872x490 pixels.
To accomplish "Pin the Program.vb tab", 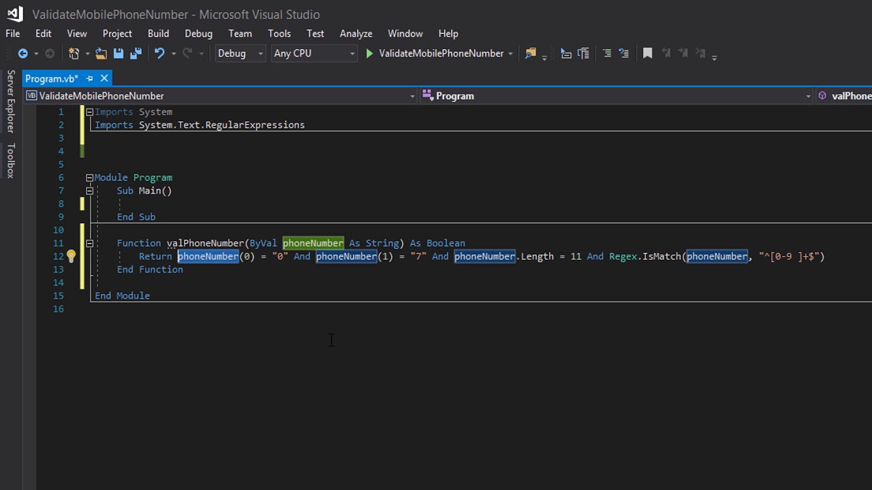I will pyautogui.click(x=89, y=78).
